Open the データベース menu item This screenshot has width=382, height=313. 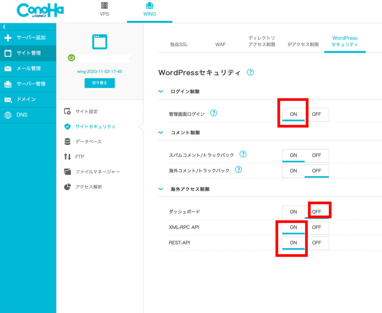click(88, 142)
